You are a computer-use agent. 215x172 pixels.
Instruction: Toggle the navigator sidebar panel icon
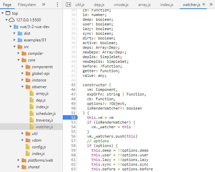pyautogui.click(x=68, y=5)
